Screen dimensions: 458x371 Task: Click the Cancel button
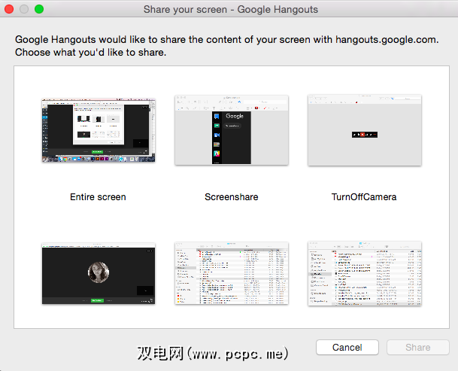click(x=347, y=348)
